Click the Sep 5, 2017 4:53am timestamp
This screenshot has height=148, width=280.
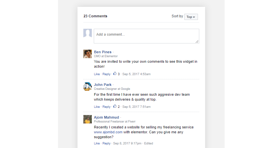(136, 74)
